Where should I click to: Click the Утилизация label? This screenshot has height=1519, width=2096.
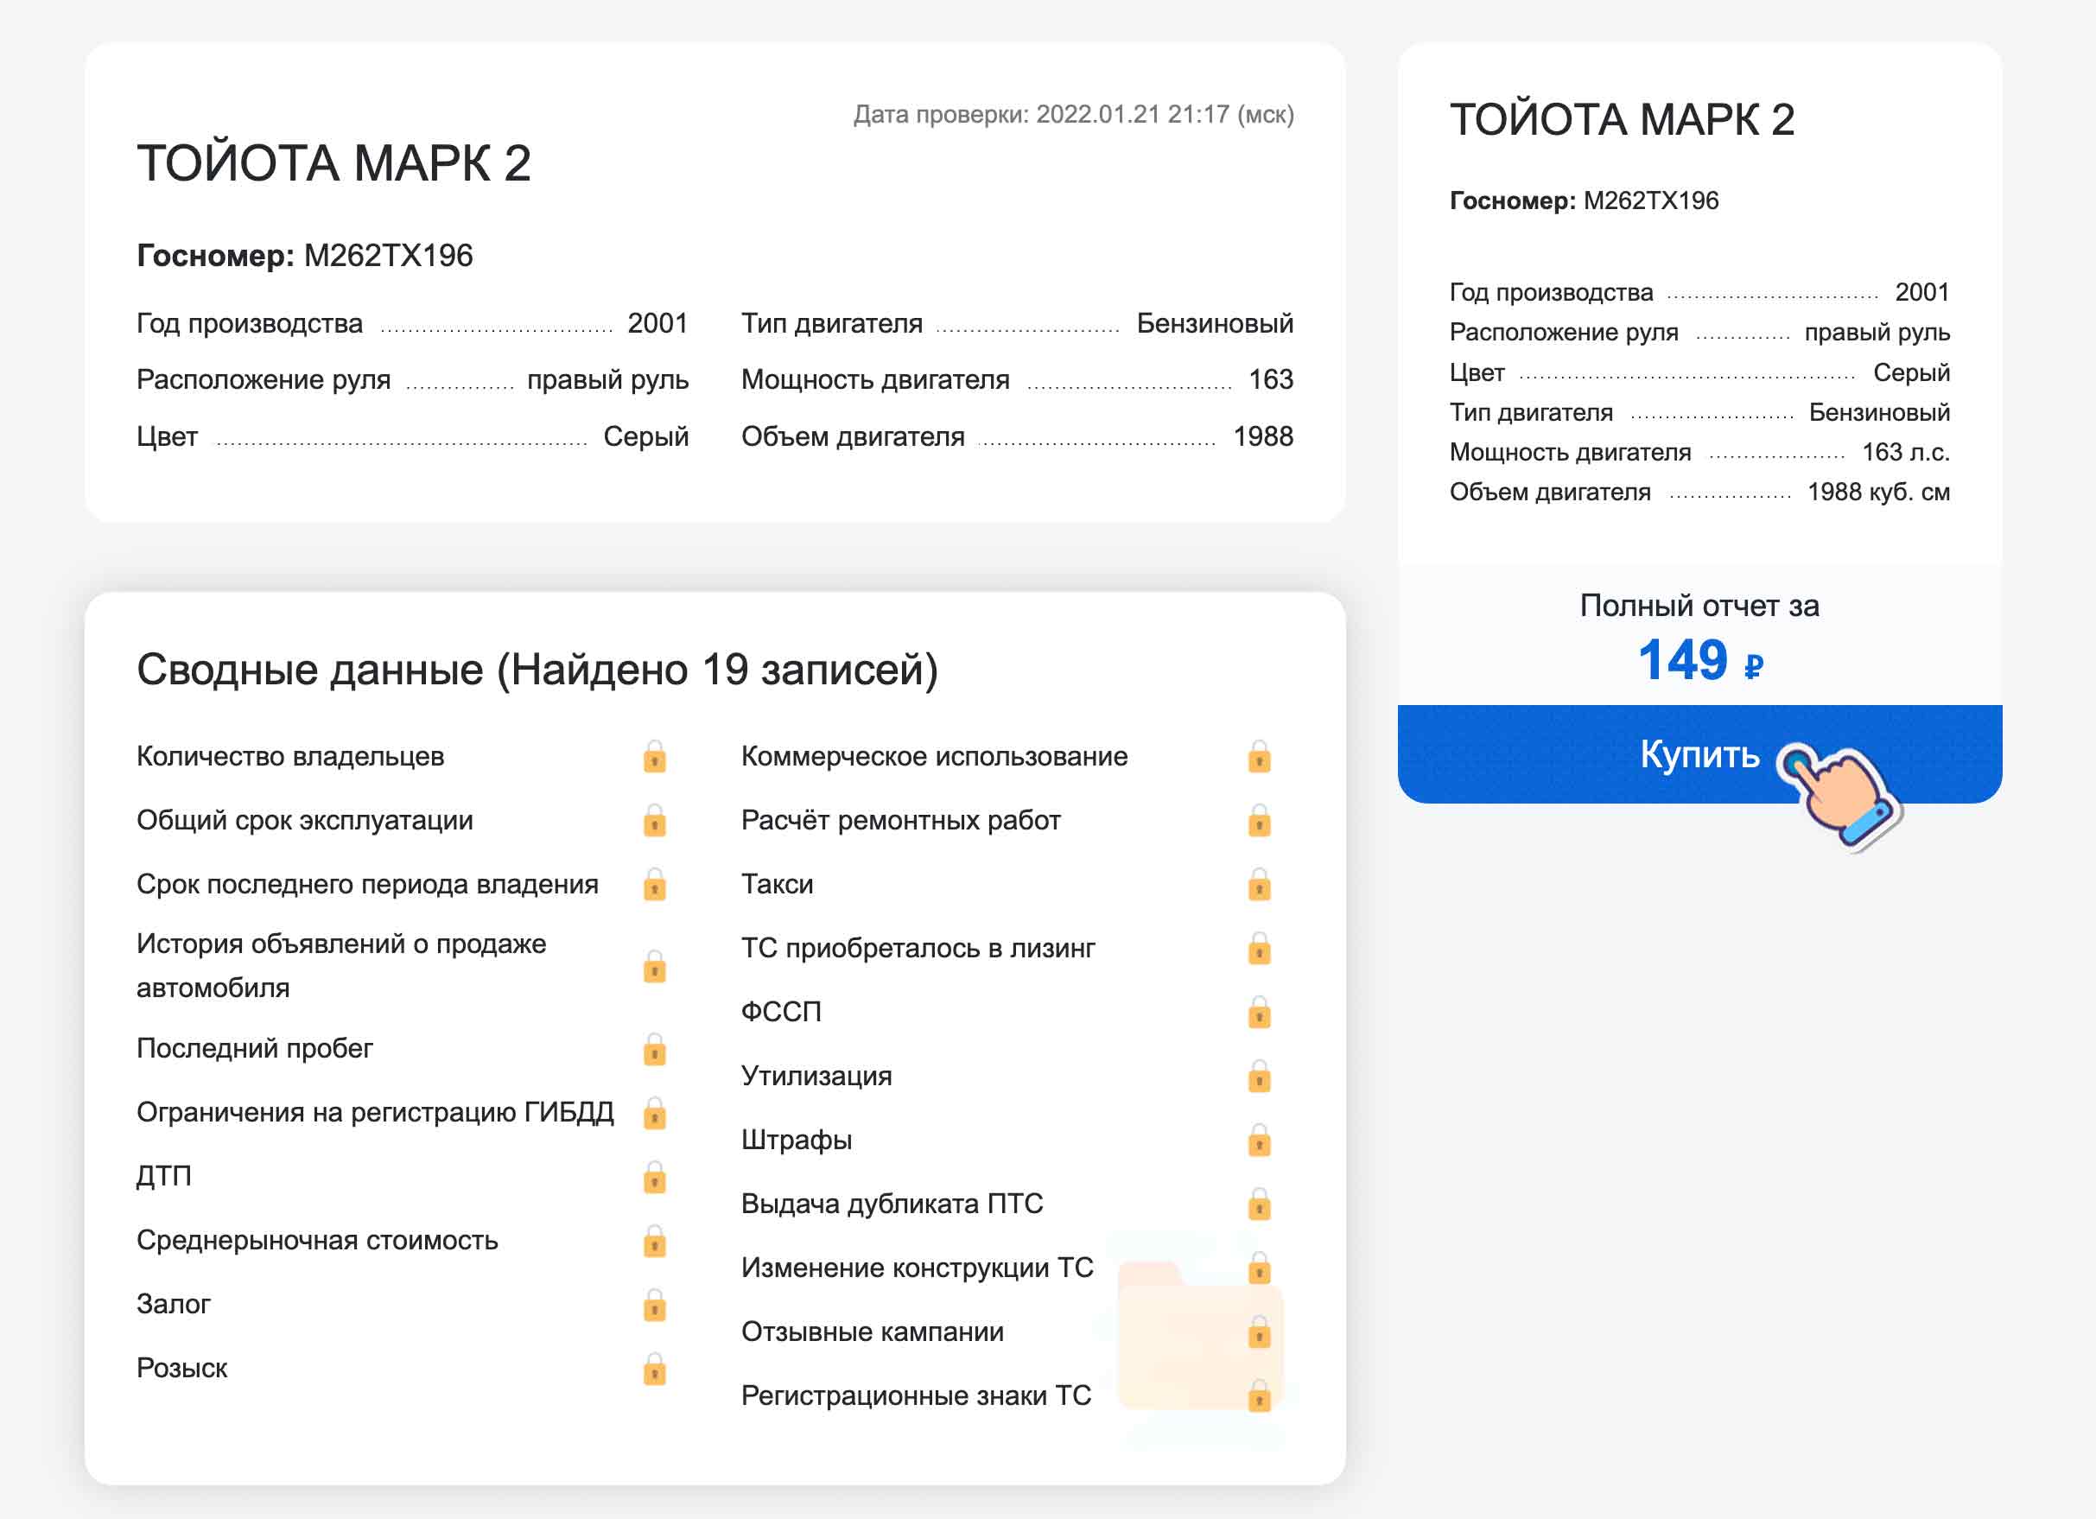[x=816, y=1076]
